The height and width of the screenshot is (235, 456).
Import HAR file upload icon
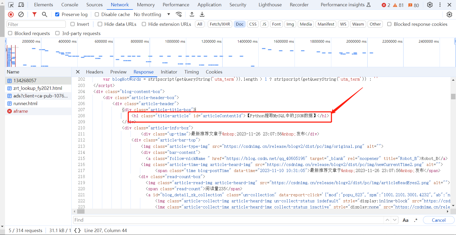[x=192, y=14]
